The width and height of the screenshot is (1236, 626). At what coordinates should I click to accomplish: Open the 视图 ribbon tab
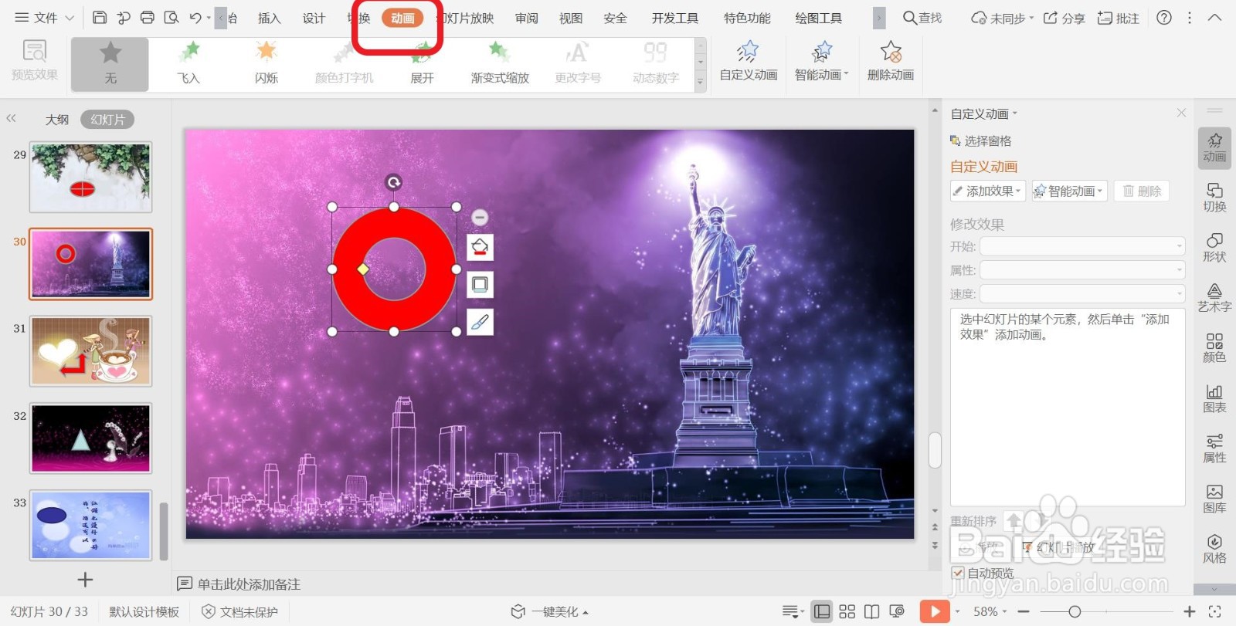[x=571, y=18]
